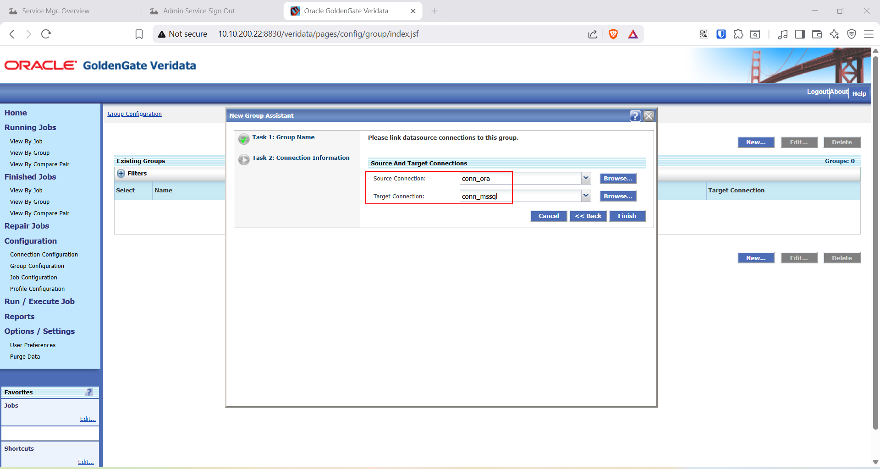Open help in New Group Assistant dialog

coord(635,116)
